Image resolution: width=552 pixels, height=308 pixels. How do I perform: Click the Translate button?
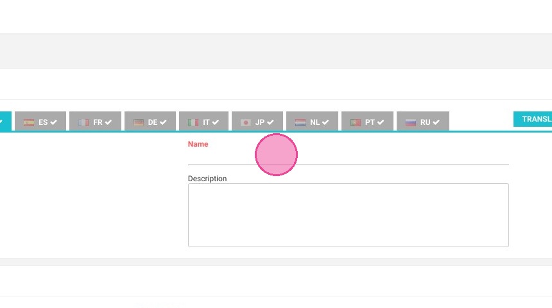pyautogui.click(x=533, y=119)
